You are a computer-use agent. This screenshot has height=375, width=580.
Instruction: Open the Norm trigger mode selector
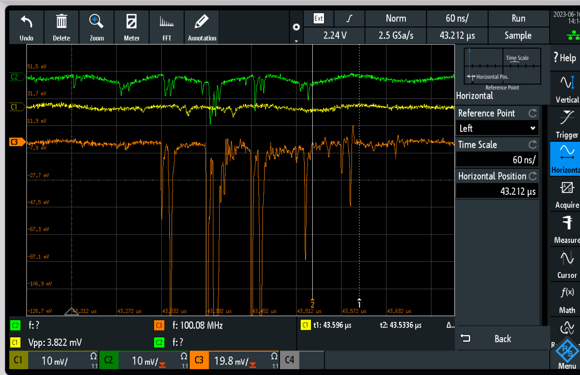tap(395, 19)
